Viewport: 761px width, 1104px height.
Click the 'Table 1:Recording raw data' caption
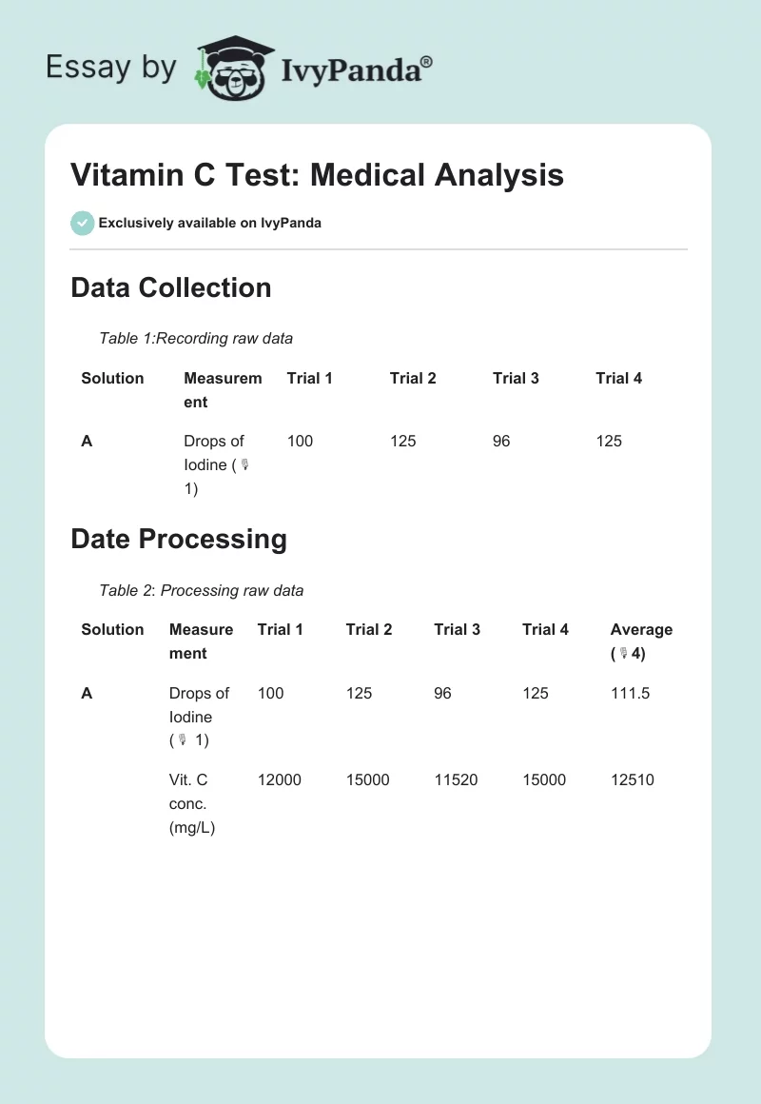click(196, 338)
